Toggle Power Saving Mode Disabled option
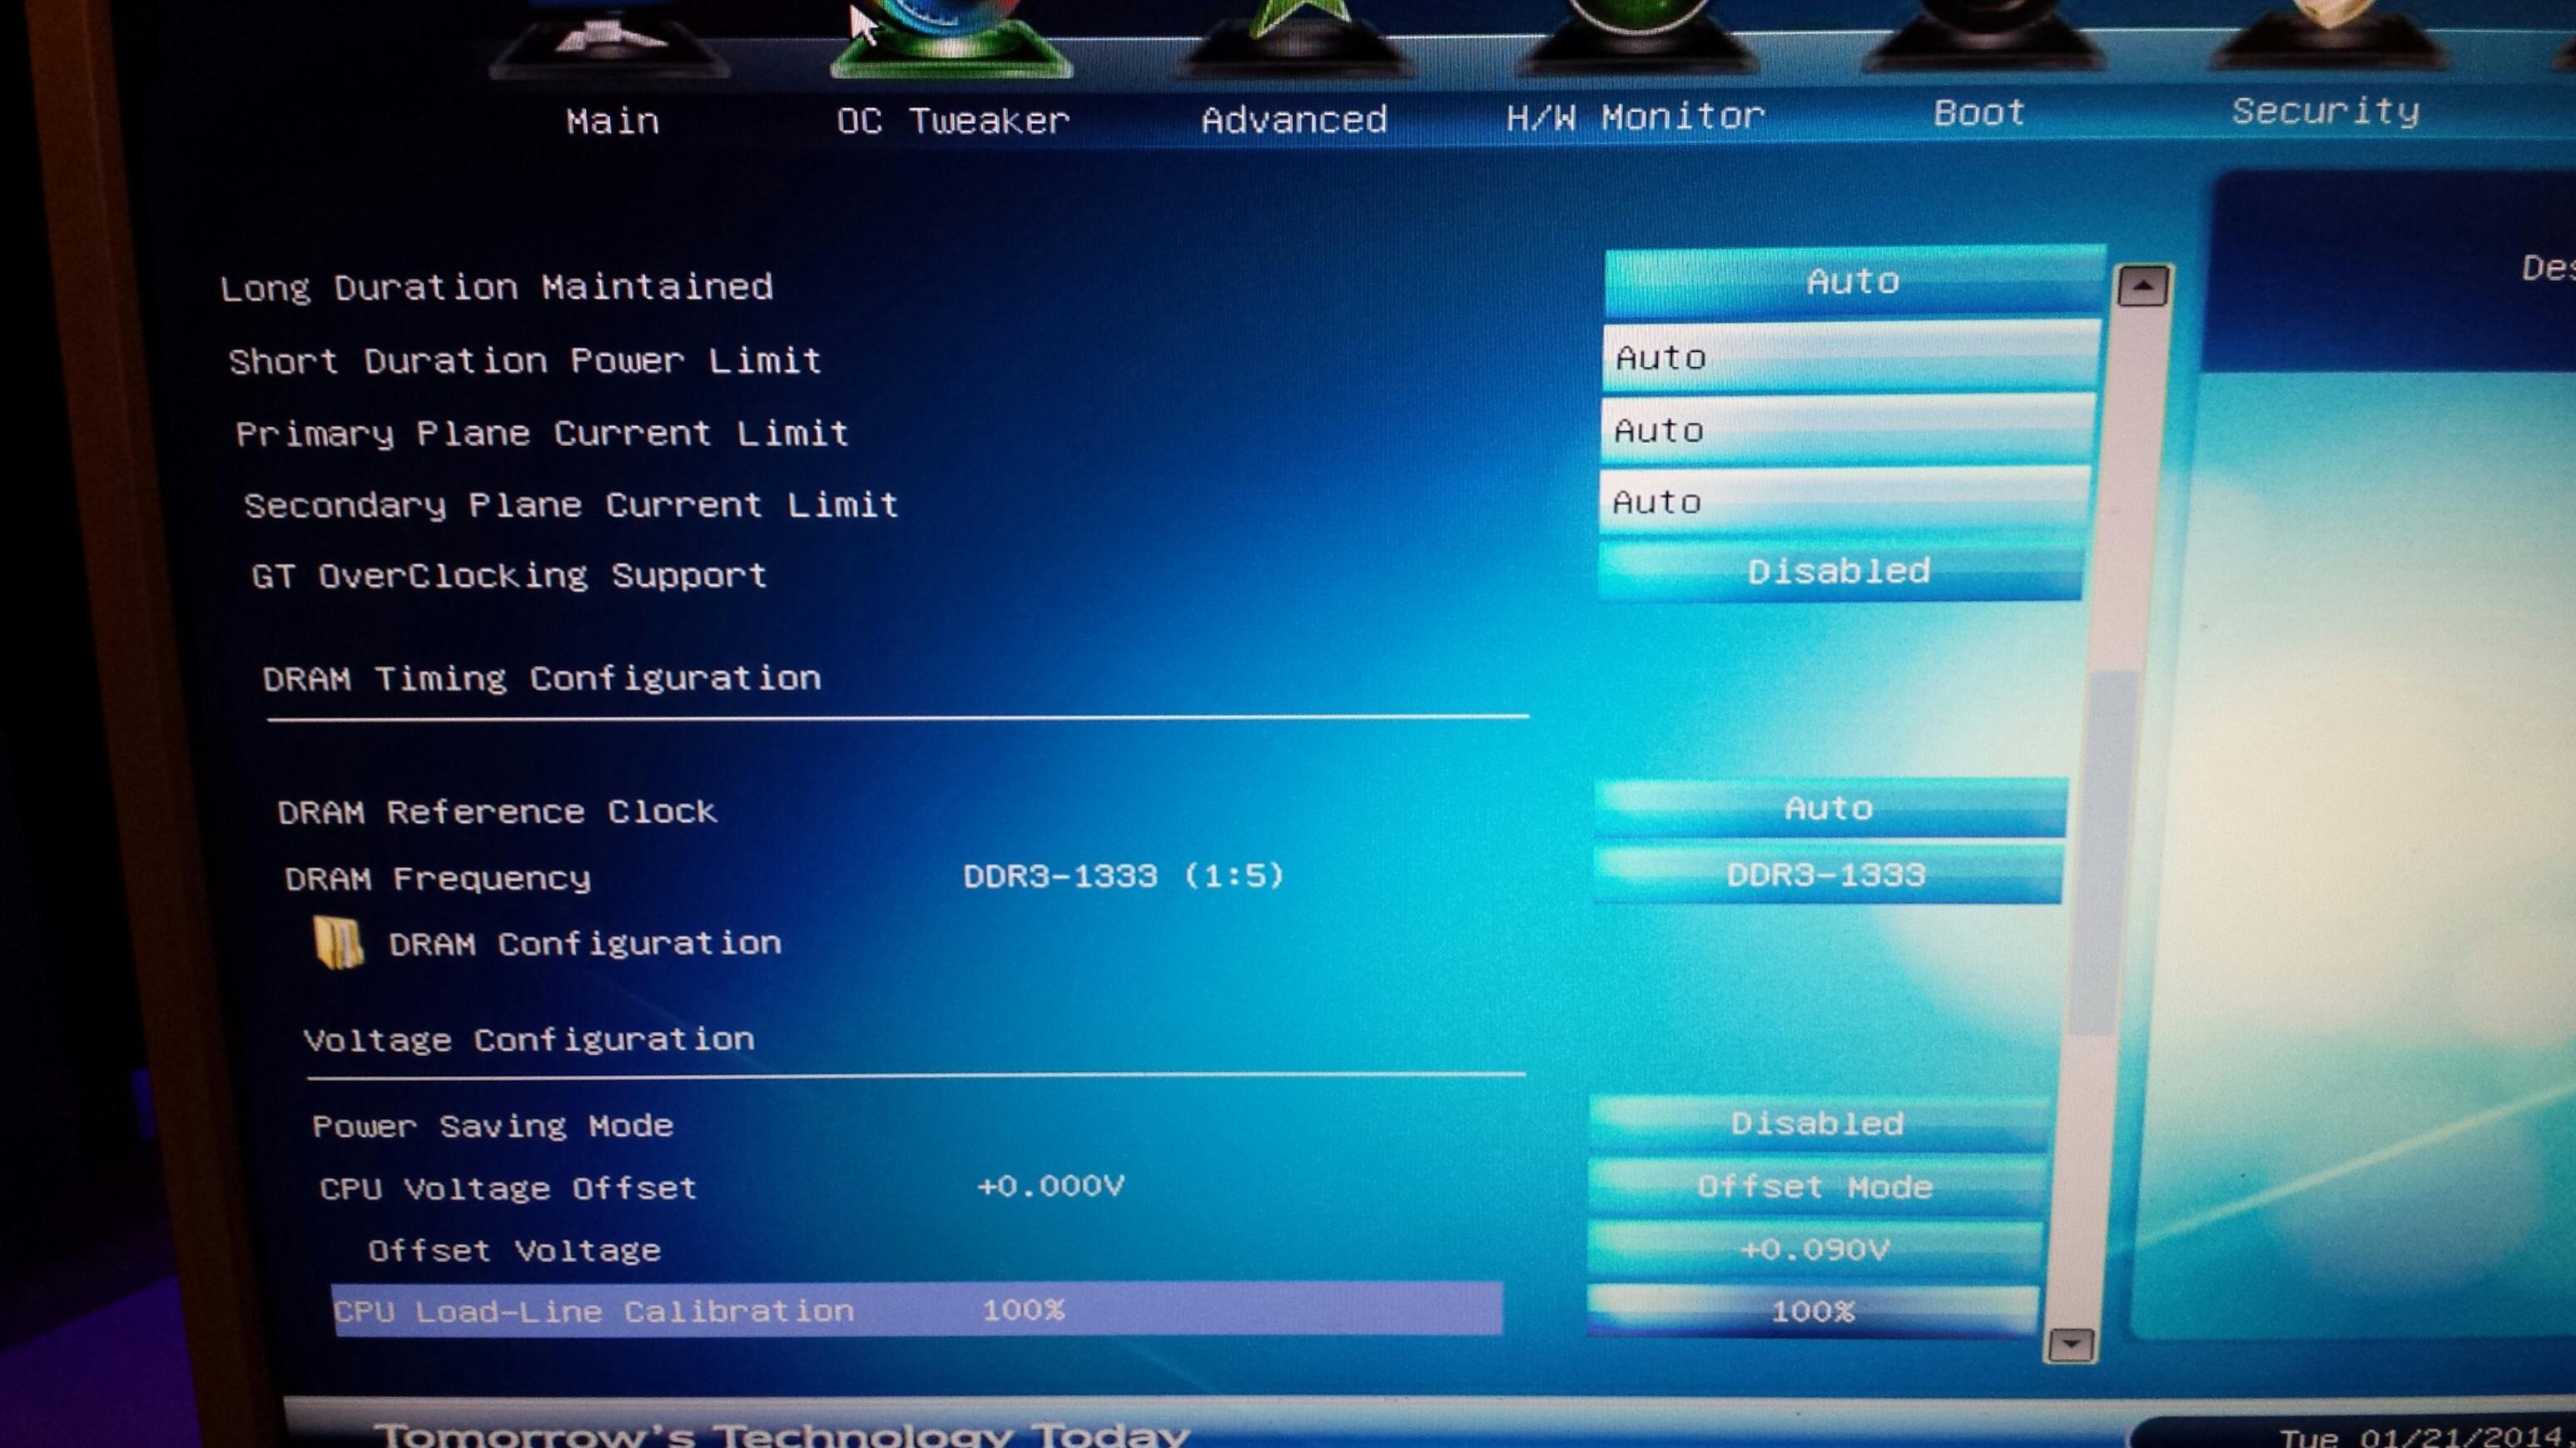Screen dimensions: 2576x1448 pos(1816,1124)
